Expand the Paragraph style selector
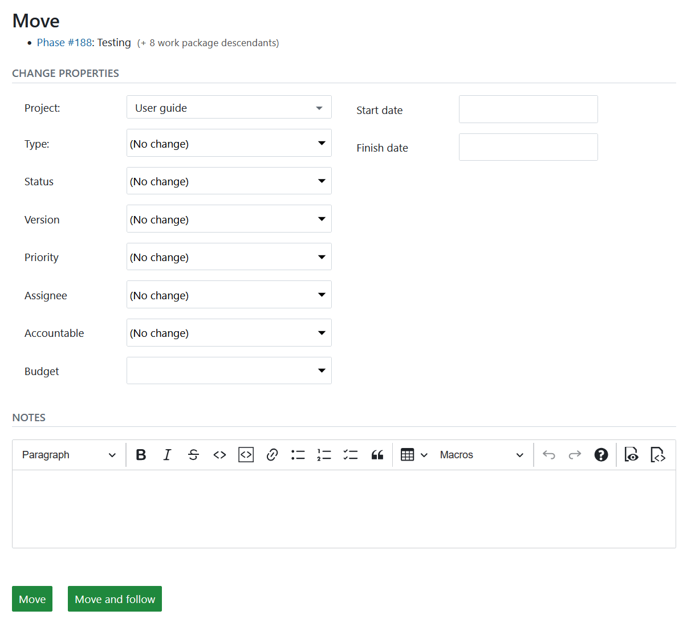The height and width of the screenshot is (623, 683). 68,454
